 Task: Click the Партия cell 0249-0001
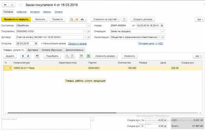(x=102, y=68)
